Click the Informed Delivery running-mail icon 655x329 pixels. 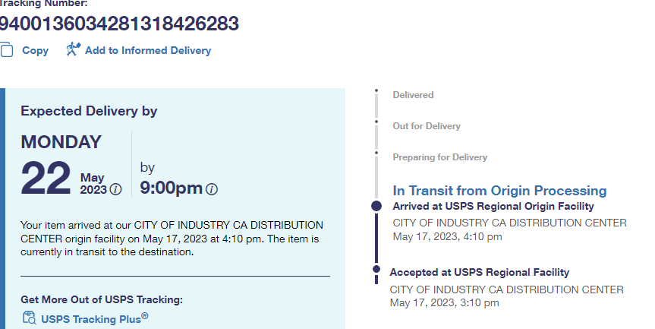pos(73,50)
